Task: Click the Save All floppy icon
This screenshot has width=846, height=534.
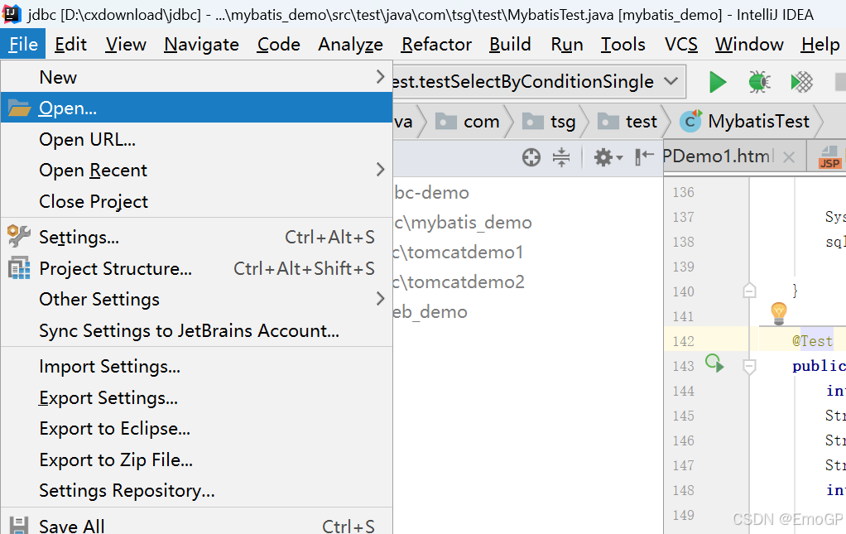Action: (x=19, y=526)
